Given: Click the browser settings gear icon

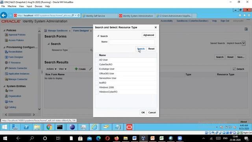Looking at the screenshot, I should tap(249, 15).
